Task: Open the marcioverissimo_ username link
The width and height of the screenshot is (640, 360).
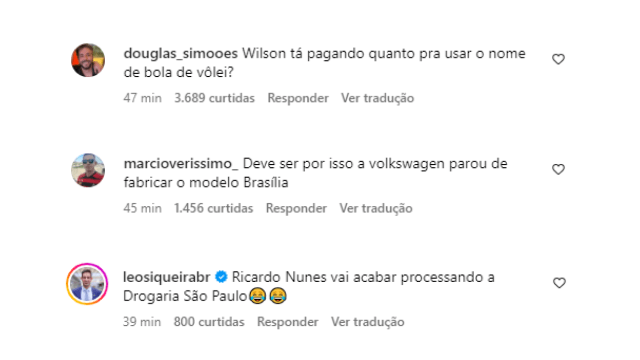Action: [185, 164]
